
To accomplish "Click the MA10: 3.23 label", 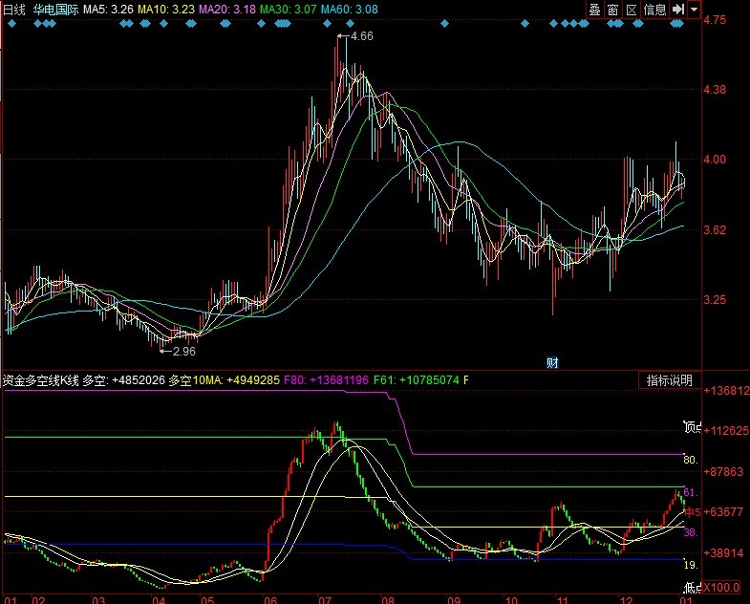I will click(x=166, y=10).
